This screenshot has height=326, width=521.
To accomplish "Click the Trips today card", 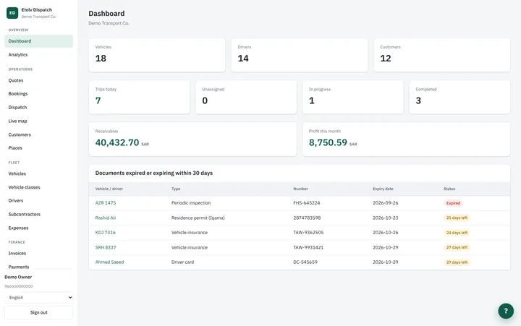I will tap(139, 97).
